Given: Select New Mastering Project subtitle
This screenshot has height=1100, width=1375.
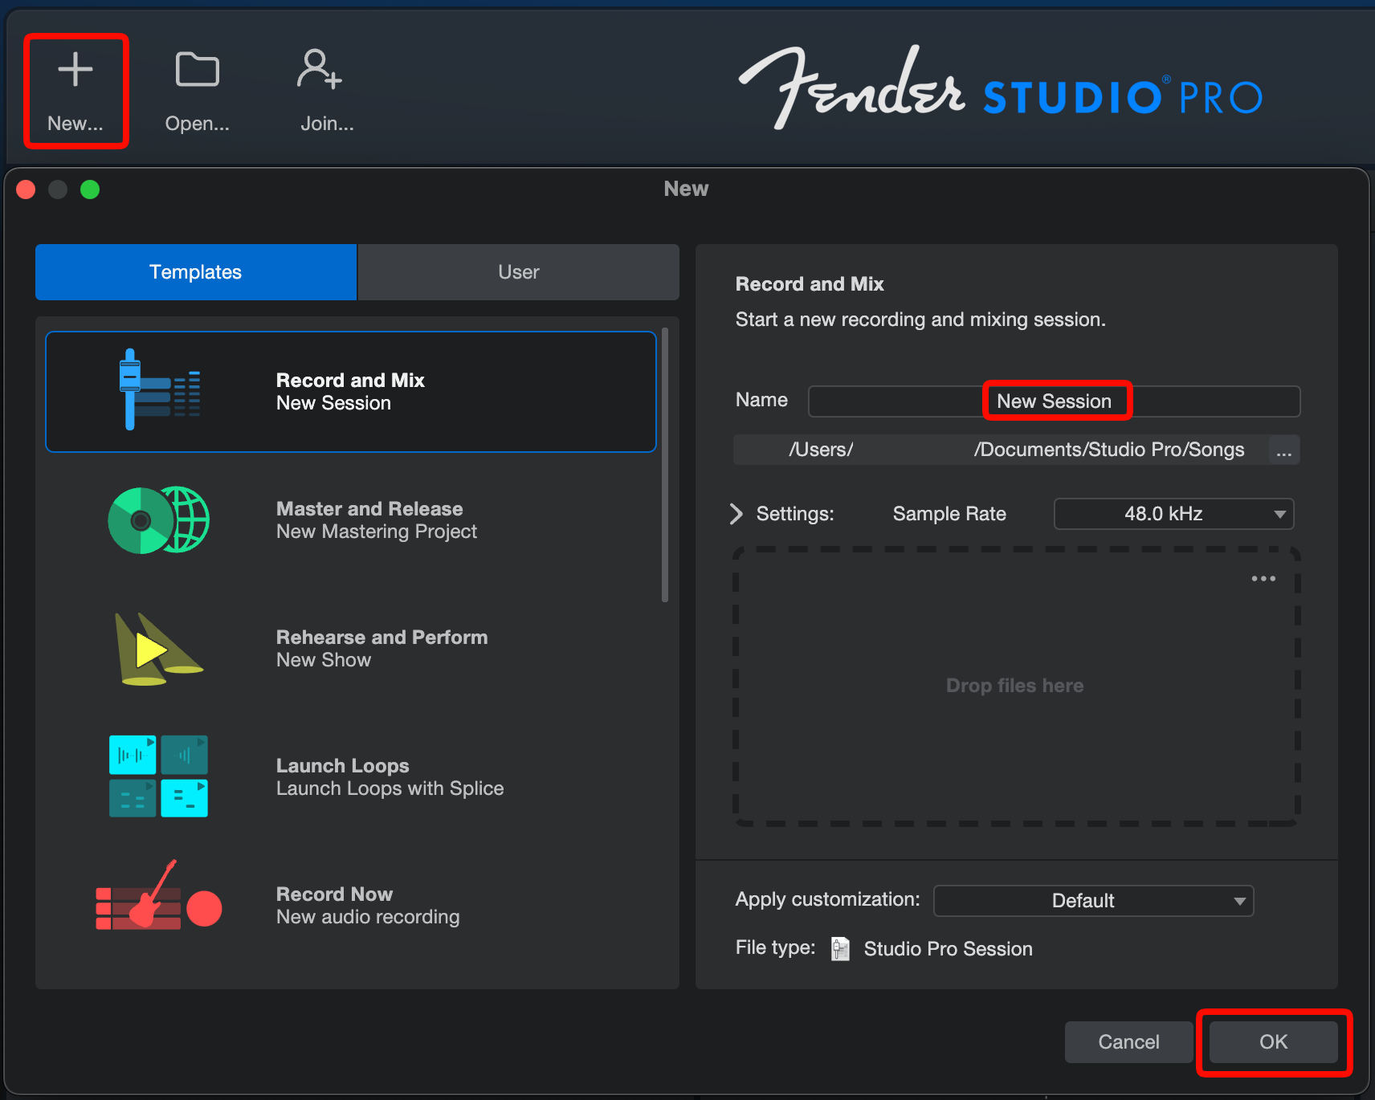Looking at the screenshot, I should click(x=377, y=532).
